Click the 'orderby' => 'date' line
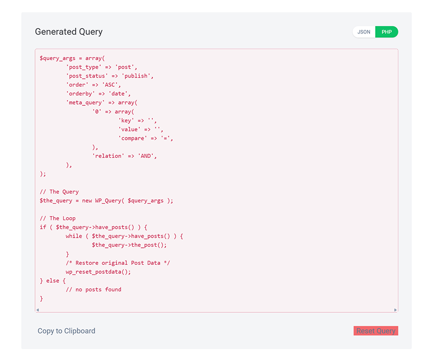 [98, 93]
